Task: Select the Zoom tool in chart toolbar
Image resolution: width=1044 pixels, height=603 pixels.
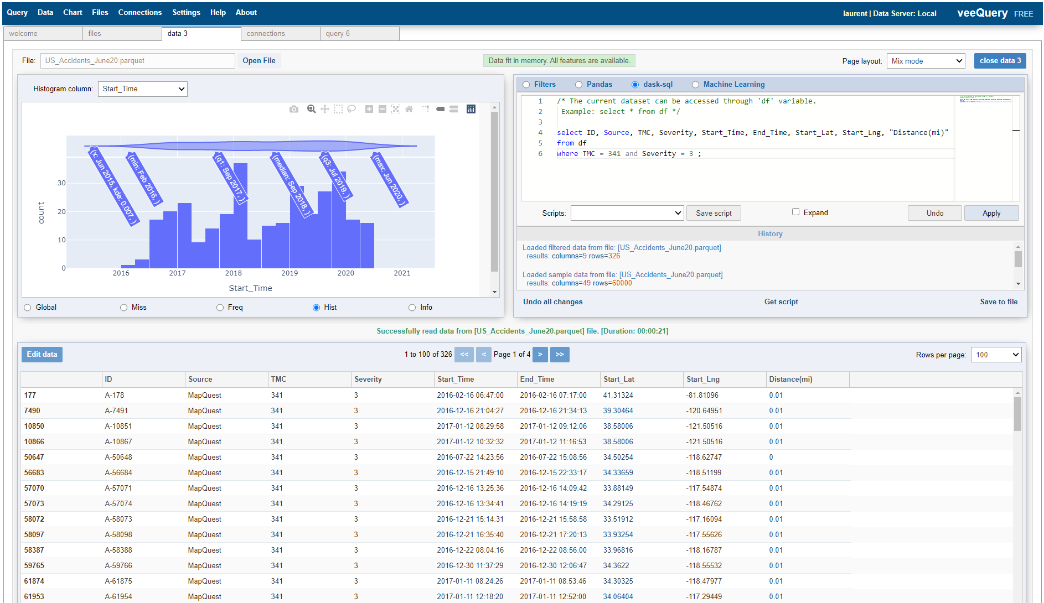Action: (x=312, y=109)
